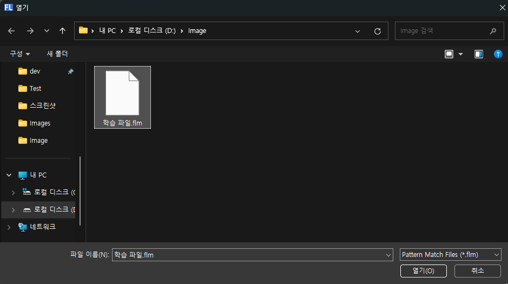Click the navigation pane scrollbar
508x284 pixels.
(80, 191)
